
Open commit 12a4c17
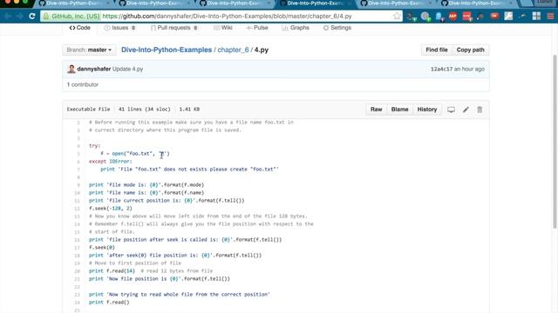[441, 70]
